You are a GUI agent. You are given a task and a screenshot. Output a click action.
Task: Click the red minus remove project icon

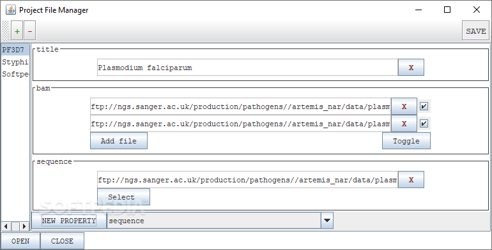(30, 31)
